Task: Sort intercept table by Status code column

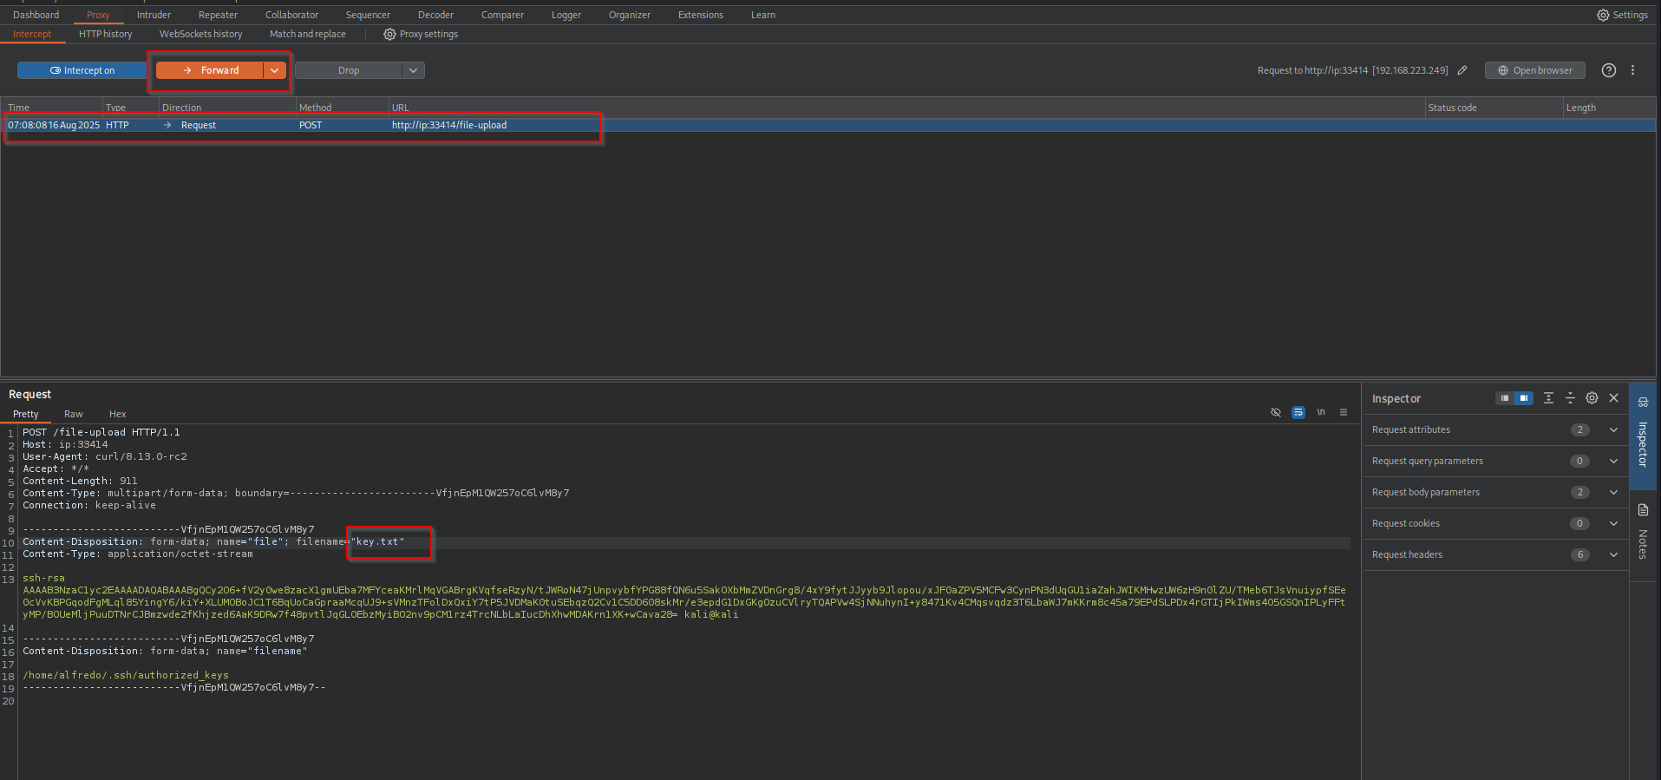Action: [x=1493, y=108]
